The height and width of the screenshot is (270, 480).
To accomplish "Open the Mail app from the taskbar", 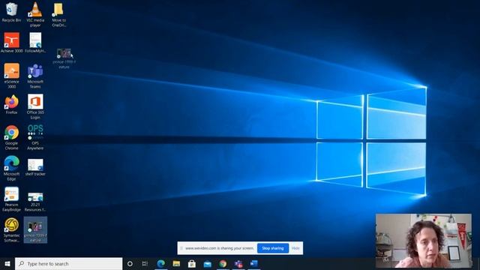I will coord(208,263).
